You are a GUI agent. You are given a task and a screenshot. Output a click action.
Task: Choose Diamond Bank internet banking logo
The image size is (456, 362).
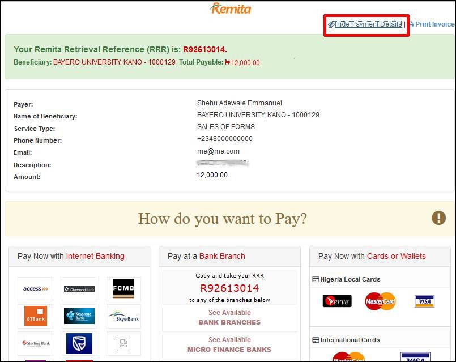[x=79, y=289]
